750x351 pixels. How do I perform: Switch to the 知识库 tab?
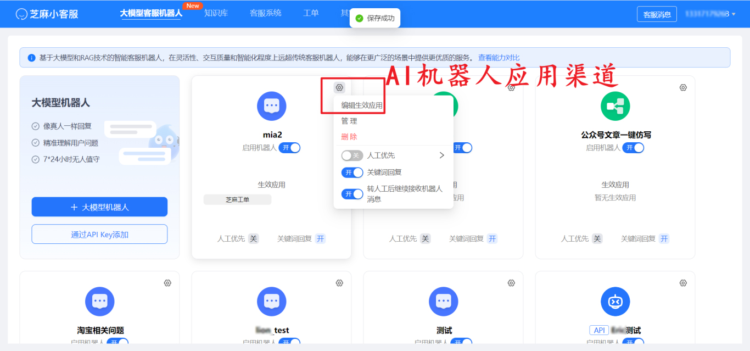216,13
